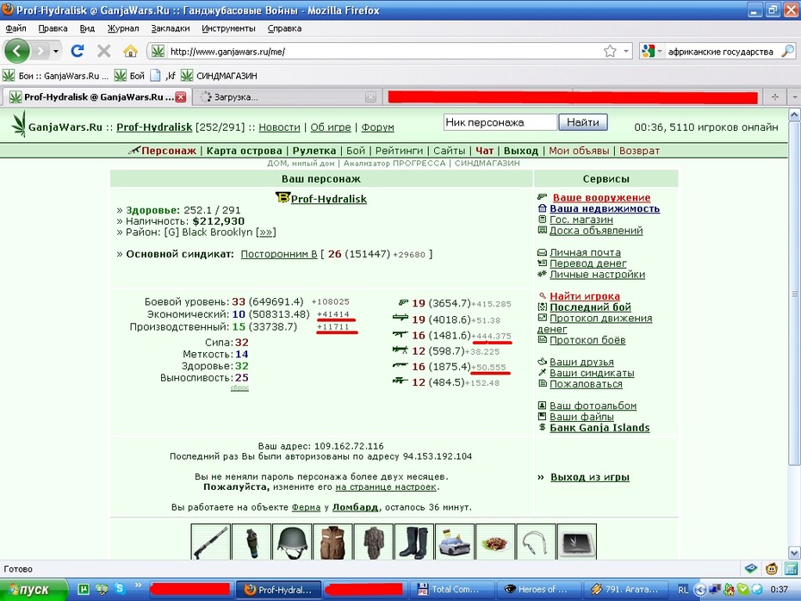Click the Skype quick launch icon
The height and width of the screenshot is (601, 801).
pos(120,589)
